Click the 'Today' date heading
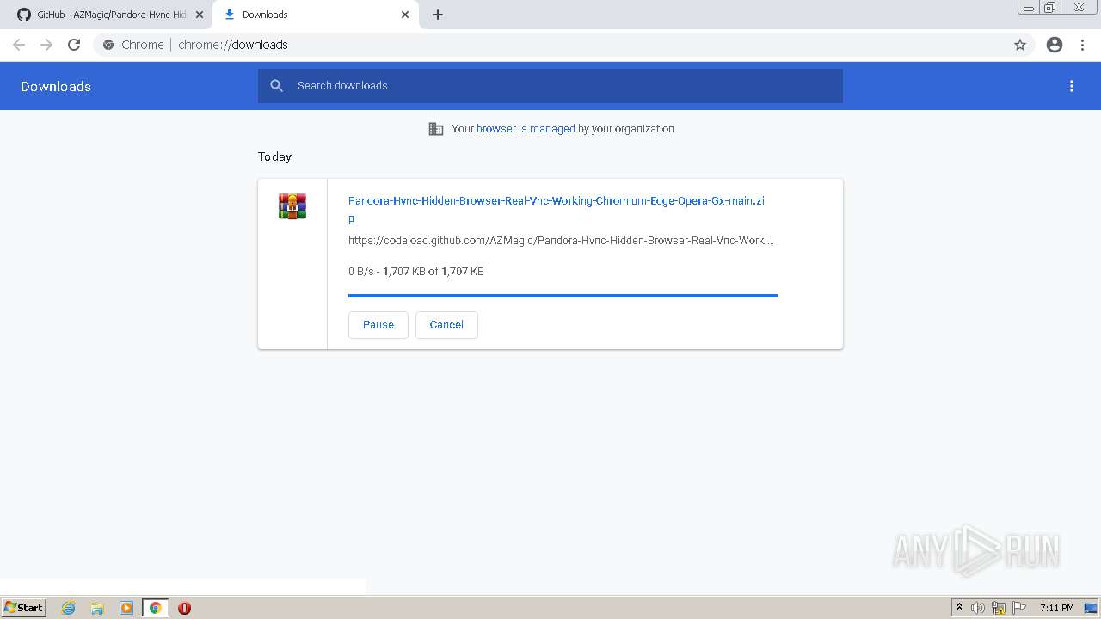Image resolution: width=1101 pixels, height=619 pixels. coord(275,156)
